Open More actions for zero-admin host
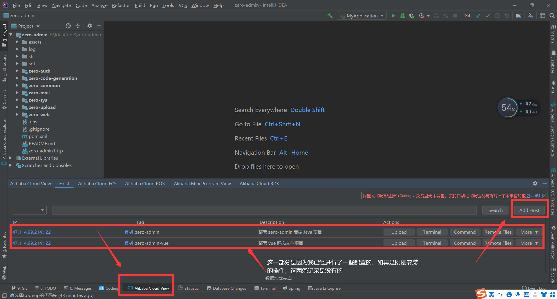The image size is (557, 299). (x=529, y=232)
